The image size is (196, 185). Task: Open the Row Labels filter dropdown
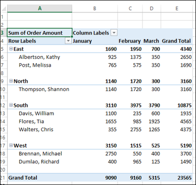[68, 41]
